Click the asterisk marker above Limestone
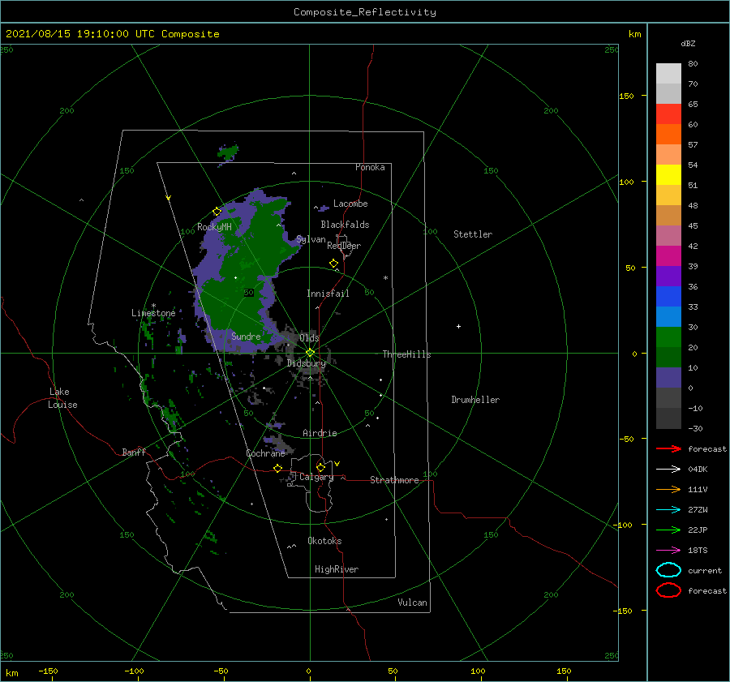Viewport: 730px width, 682px height. [x=153, y=306]
